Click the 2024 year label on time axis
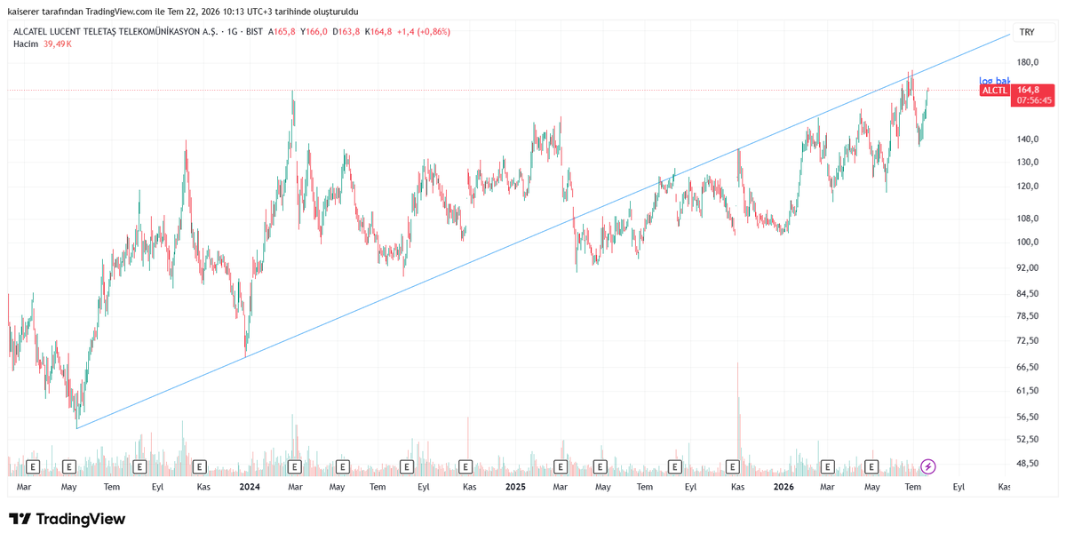Viewport: 1066px width, 541px height. [x=249, y=487]
